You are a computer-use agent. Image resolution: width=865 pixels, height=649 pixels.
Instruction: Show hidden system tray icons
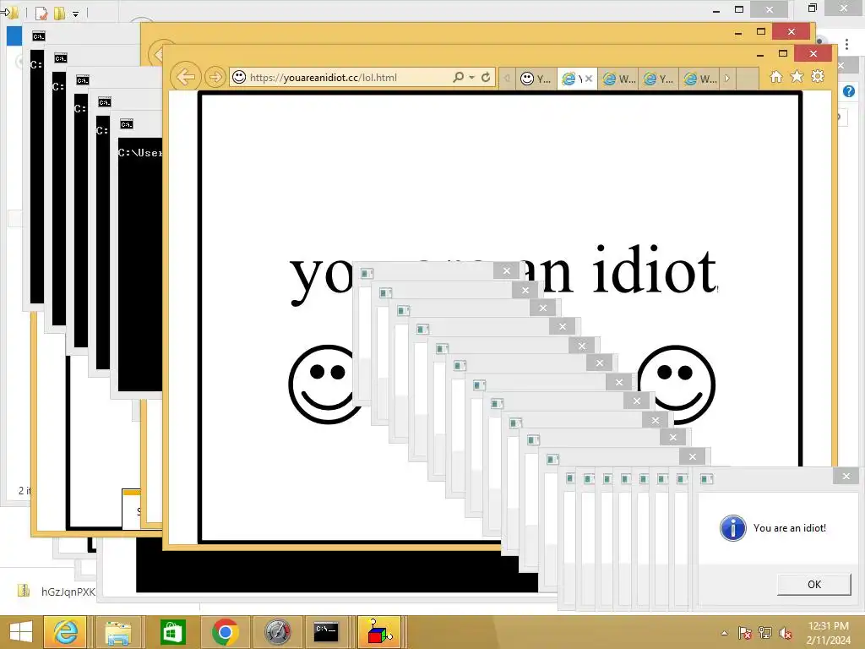pyautogui.click(x=724, y=633)
